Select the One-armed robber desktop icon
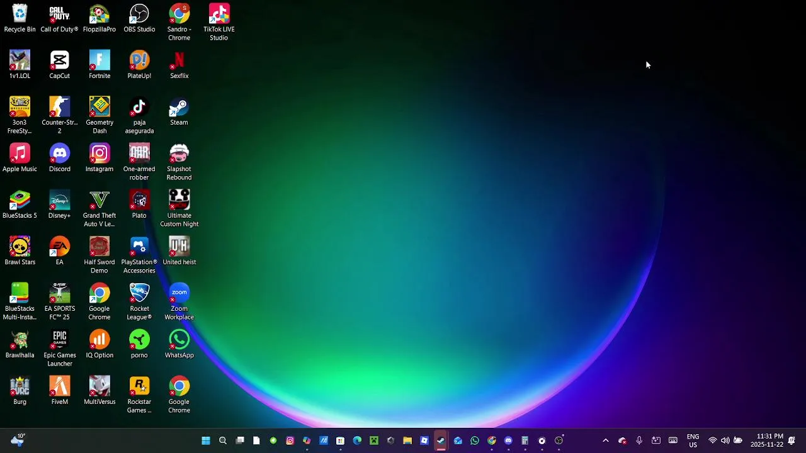The height and width of the screenshot is (453, 806). click(x=139, y=162)
